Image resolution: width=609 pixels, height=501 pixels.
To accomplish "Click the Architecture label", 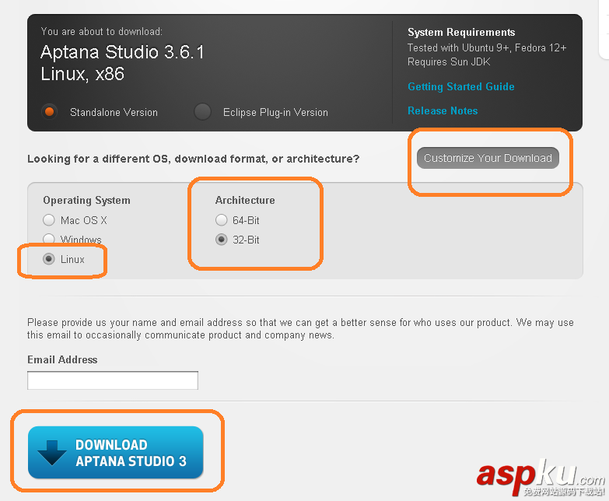I will tap(245, 201).
